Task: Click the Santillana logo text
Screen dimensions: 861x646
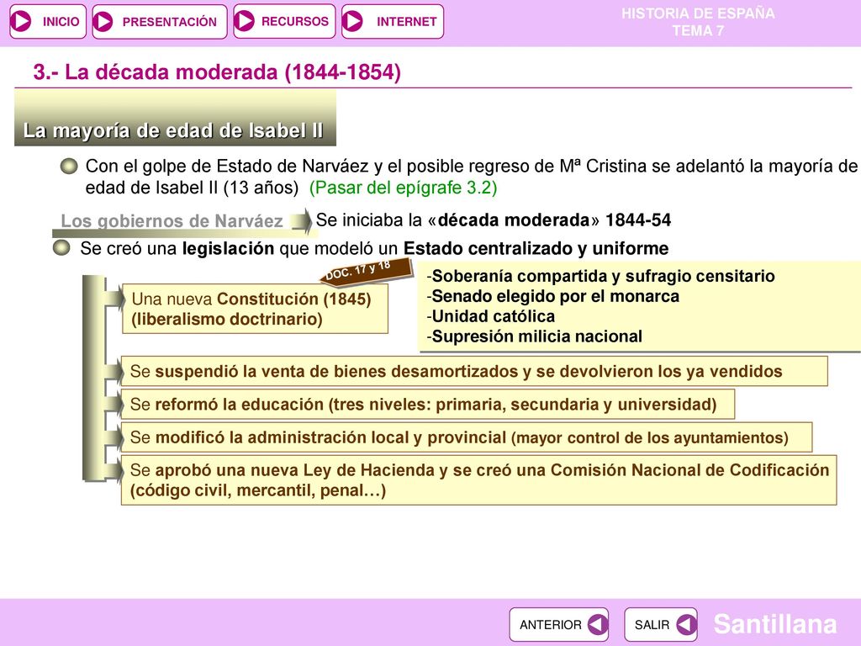Action: [774, 624]
